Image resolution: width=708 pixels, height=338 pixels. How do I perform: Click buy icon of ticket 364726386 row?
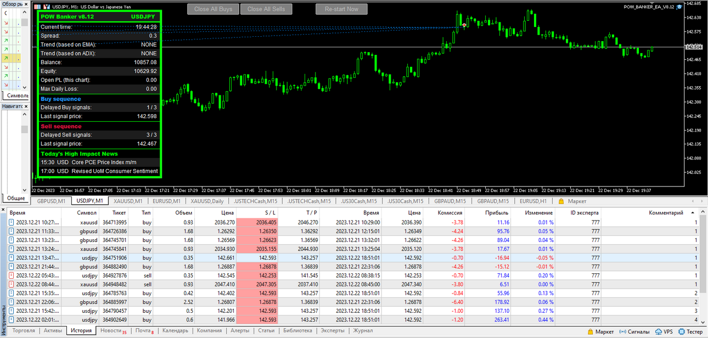[12, 231]
